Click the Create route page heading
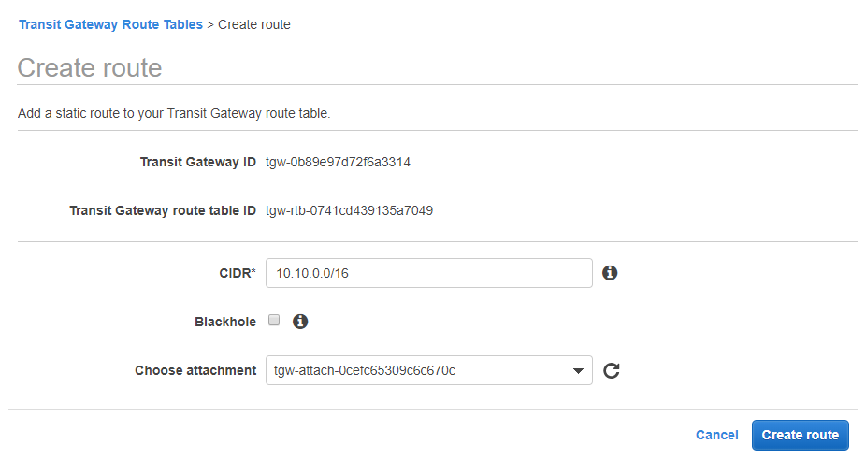Image resolution: width=866 pixels, height=474 pixels. coord(90,67)
